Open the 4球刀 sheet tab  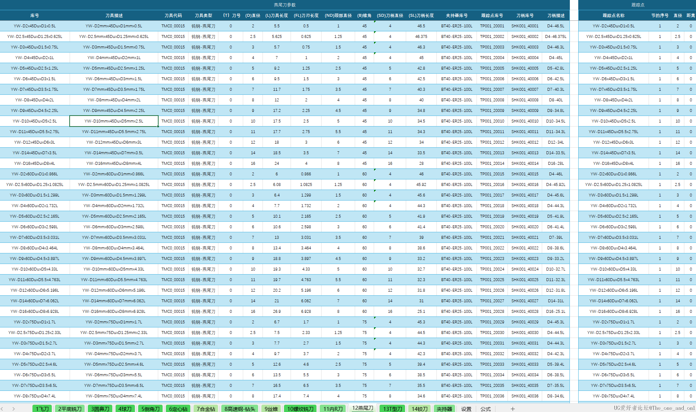click(x=125, y=409)
